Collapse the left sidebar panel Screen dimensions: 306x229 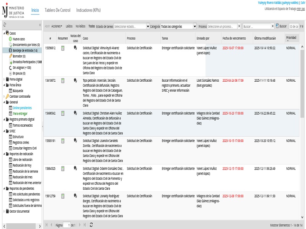[x=40, y=25]
